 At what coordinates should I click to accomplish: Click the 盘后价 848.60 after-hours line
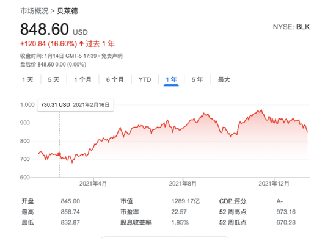point(53,65)
